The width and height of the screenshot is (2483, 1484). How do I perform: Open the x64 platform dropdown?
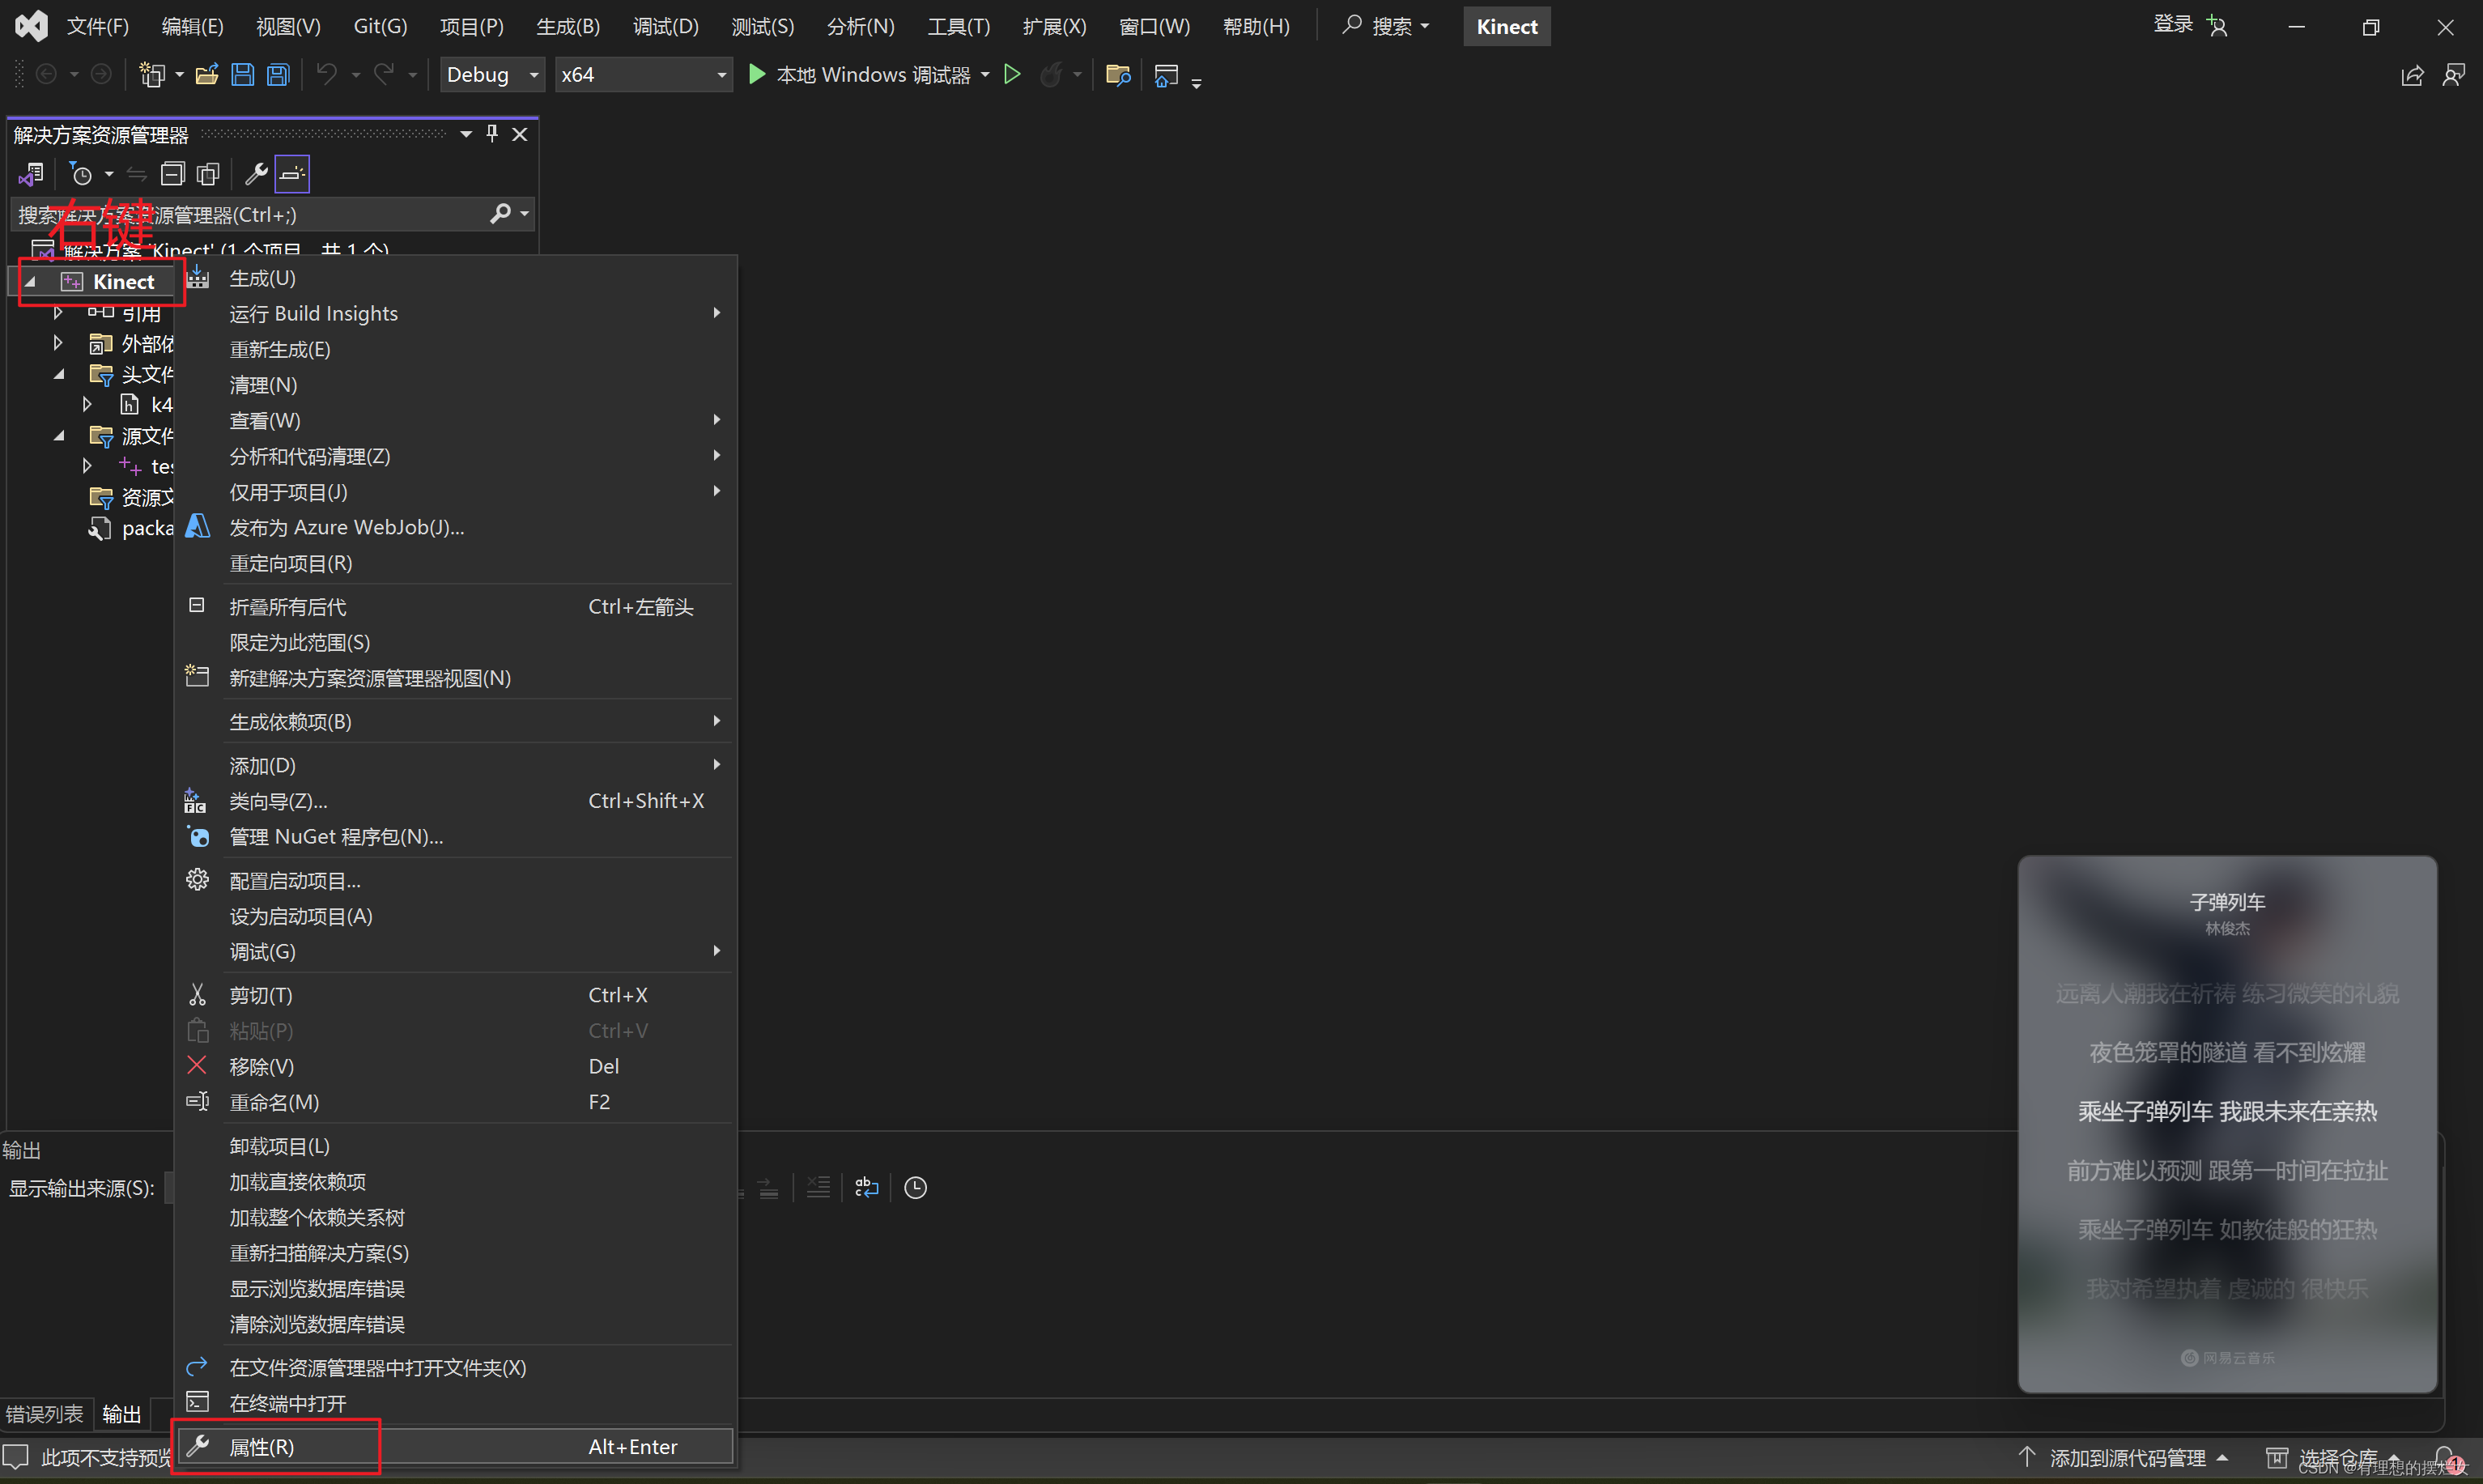tap(644, 75)
